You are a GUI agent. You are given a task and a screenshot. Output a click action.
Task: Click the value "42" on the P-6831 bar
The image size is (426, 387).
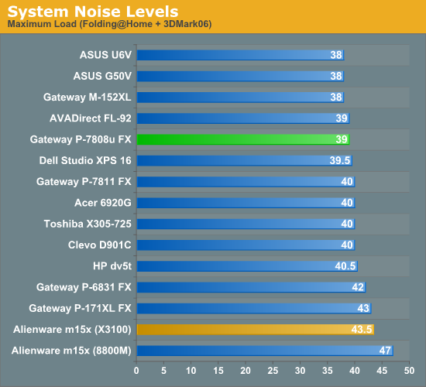pyautogui.click(x=358, y=287)
